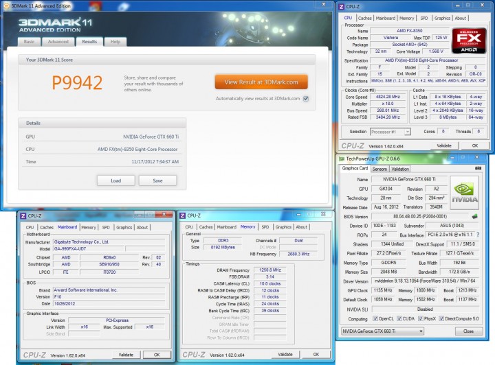
Task: Click the Core Speed 4824.28 MHz value
Action: click(x=388, y=97)
